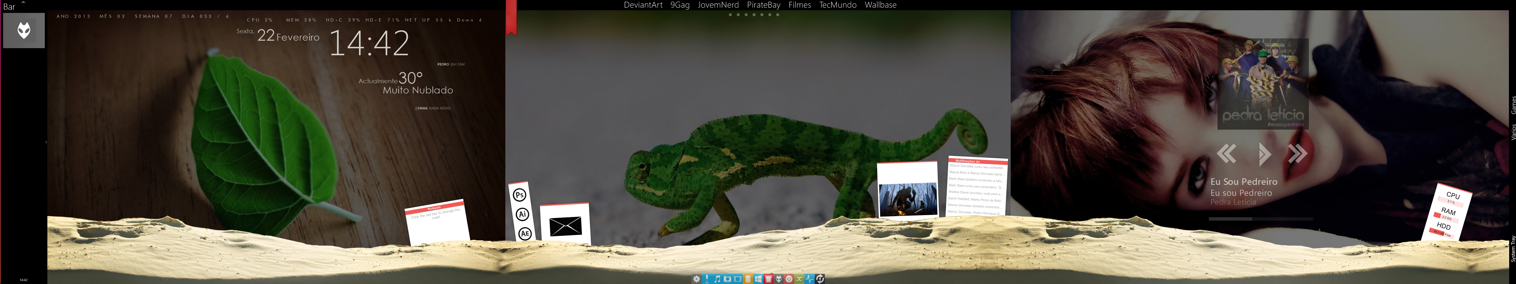The height and width of the screenshot is (284, 1516).
Task: Click the Eu Sou Pedreiro song title
Action: coord(1244,182)
